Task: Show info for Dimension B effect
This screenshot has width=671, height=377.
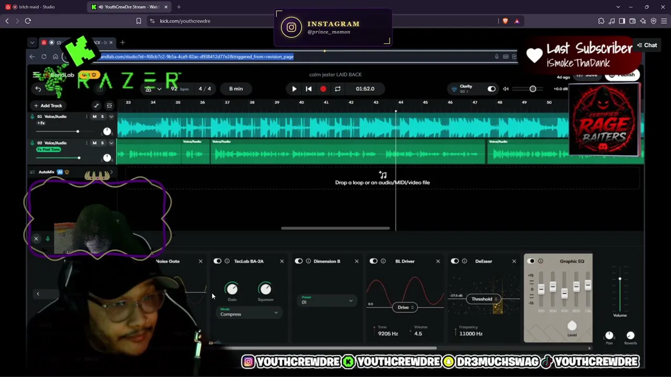Action: (x=308, y=261)
